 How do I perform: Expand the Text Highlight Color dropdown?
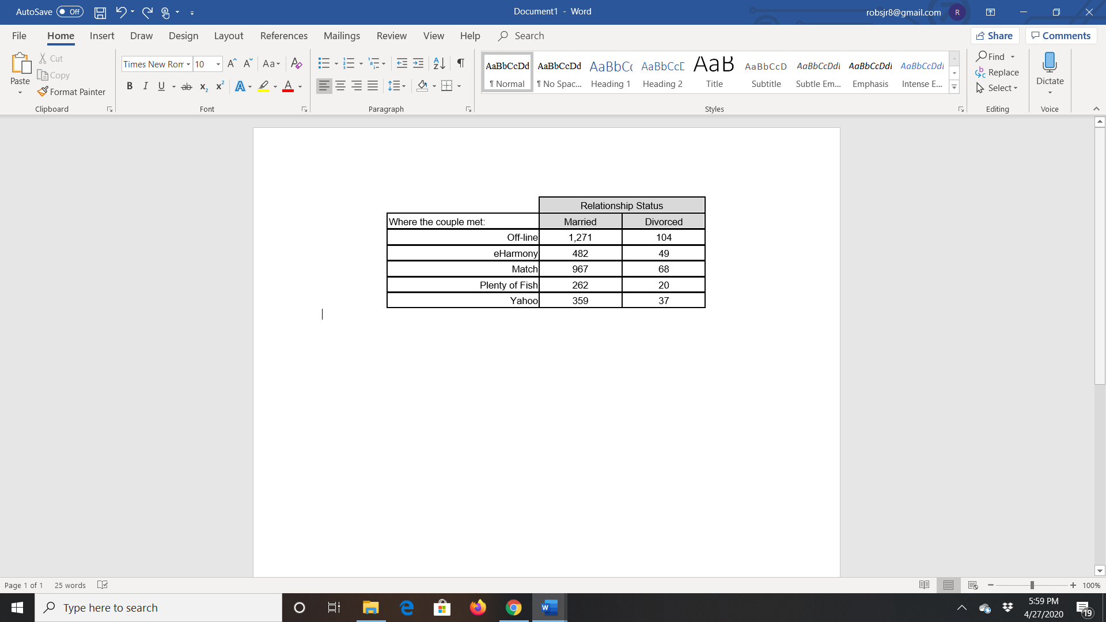(274, 86)
